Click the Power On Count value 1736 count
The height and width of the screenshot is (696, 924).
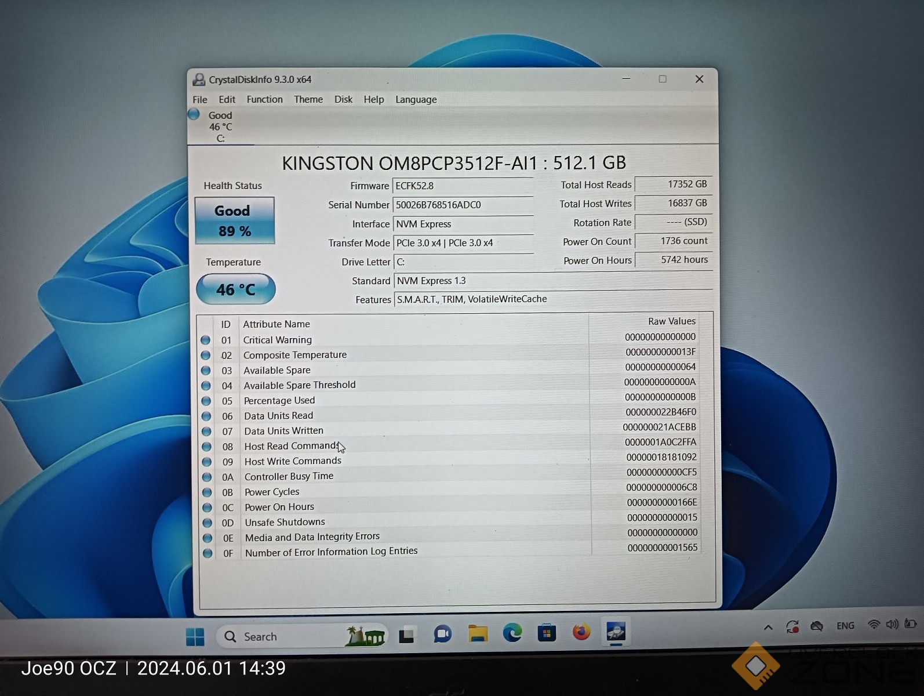(x=674, y=241)
